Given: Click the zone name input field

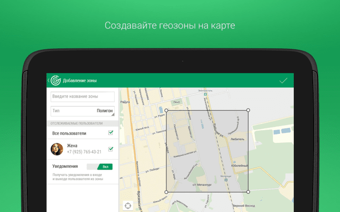Looking at the screenshot, I should click(x=83, y=97).
